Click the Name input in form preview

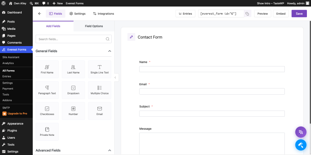(212, 69)
